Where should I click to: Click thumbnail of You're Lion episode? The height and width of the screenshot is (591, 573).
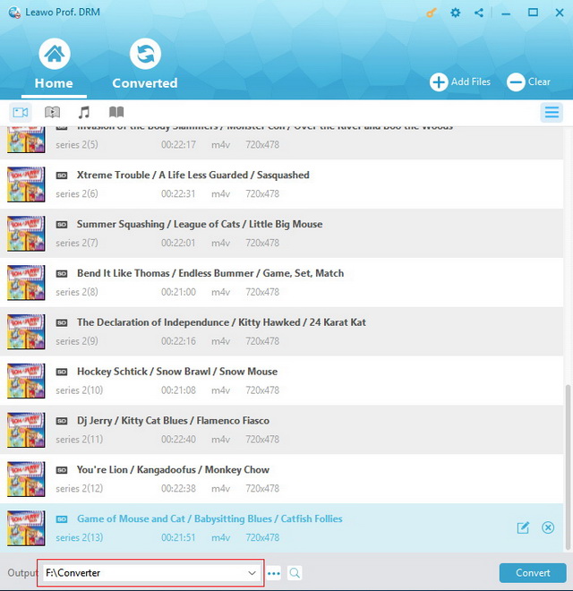point(26,479)
